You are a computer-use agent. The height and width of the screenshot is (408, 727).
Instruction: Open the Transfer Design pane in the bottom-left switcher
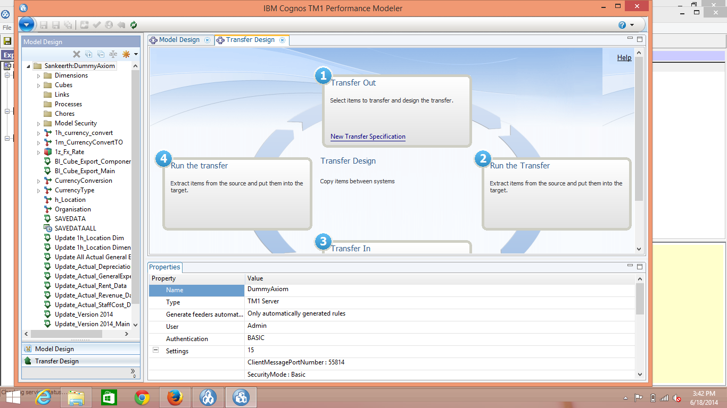pyautogui.click(x=81, y=361)
